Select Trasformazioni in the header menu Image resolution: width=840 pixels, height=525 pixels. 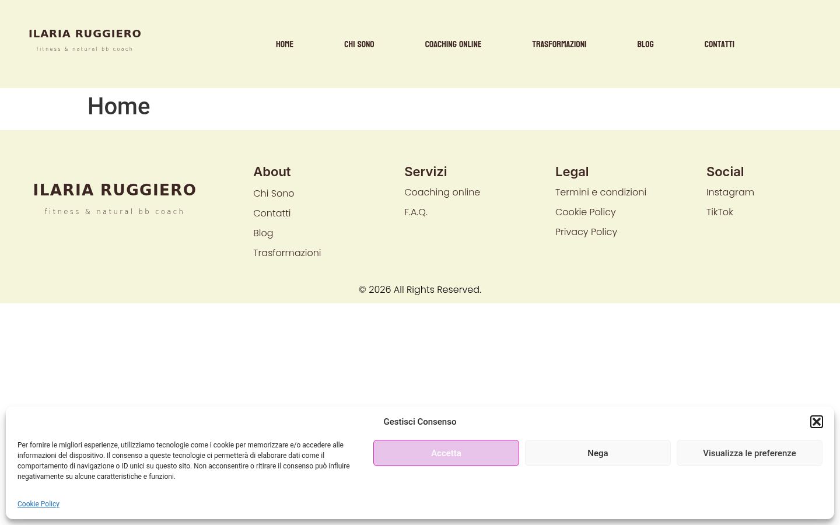click(559, 44)
